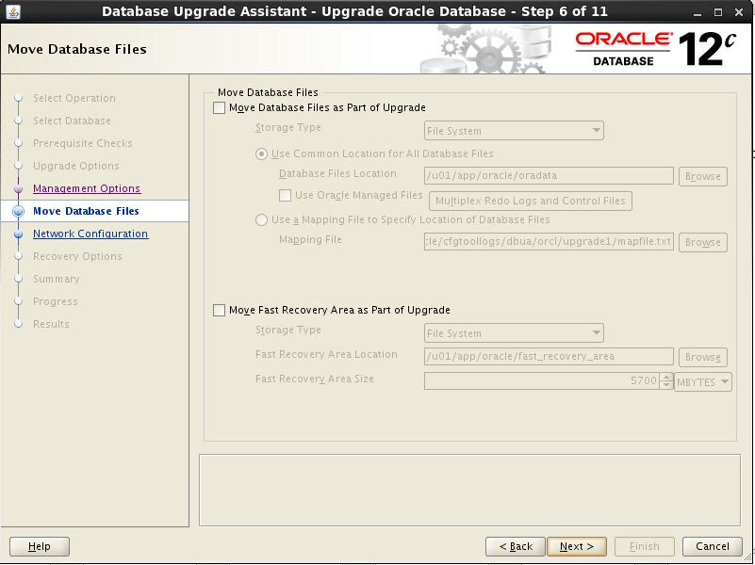Open Storage Type dropdown for Fast Recovery Area
The height and width of the screenshot is (565, 755).
coord(514,333)
